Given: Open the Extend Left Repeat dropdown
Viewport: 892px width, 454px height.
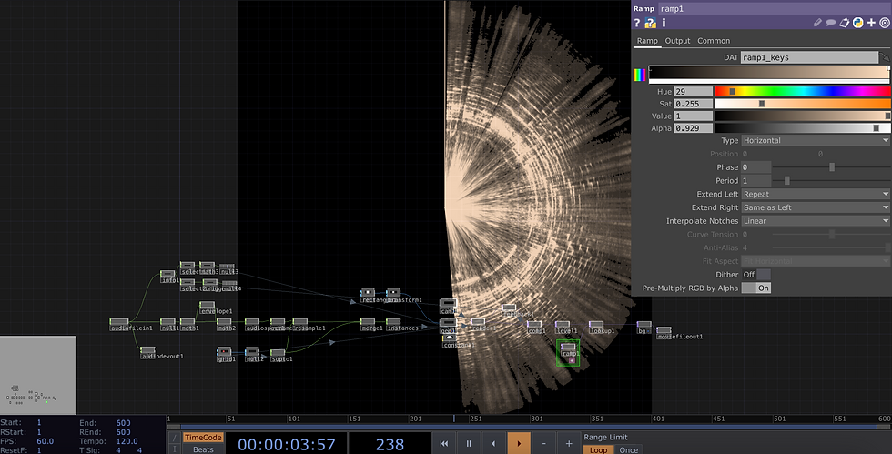Looking at the screenshot, I should [816, 194].
